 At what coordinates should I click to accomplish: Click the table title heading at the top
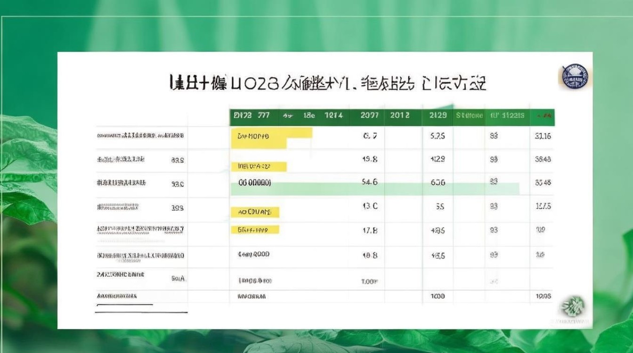tap(328, 81)
